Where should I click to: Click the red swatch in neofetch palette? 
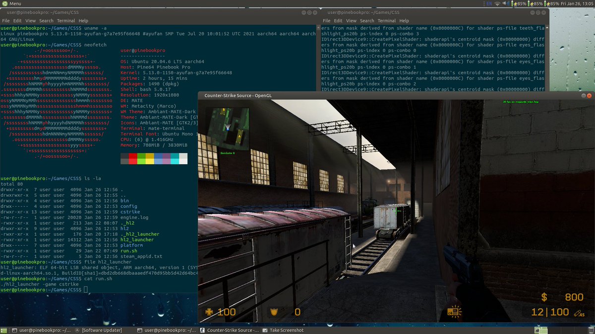click(133, 159)
